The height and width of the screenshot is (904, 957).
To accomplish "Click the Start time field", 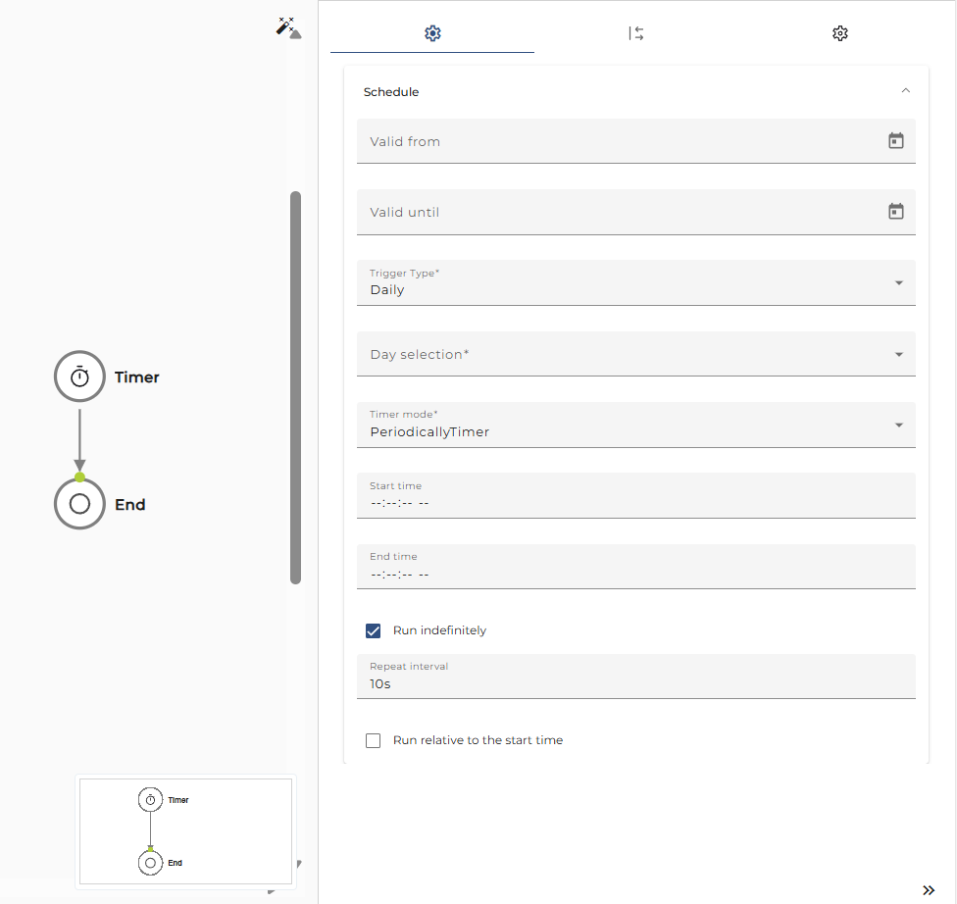I will click(x=636, y=496).
